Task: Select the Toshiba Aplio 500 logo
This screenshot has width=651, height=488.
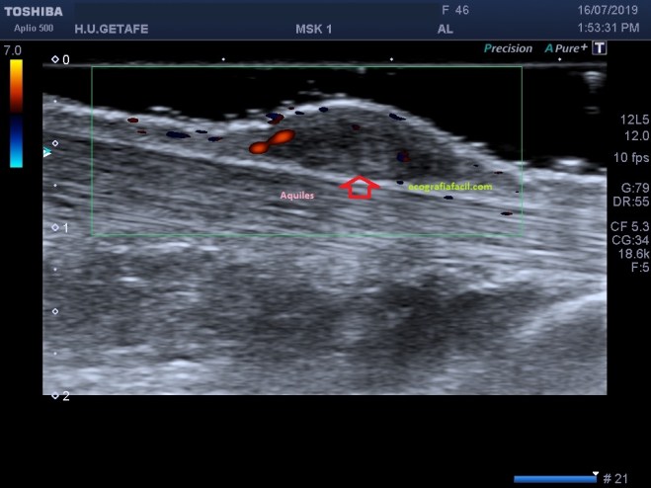Action: click(x=33, y=17)
